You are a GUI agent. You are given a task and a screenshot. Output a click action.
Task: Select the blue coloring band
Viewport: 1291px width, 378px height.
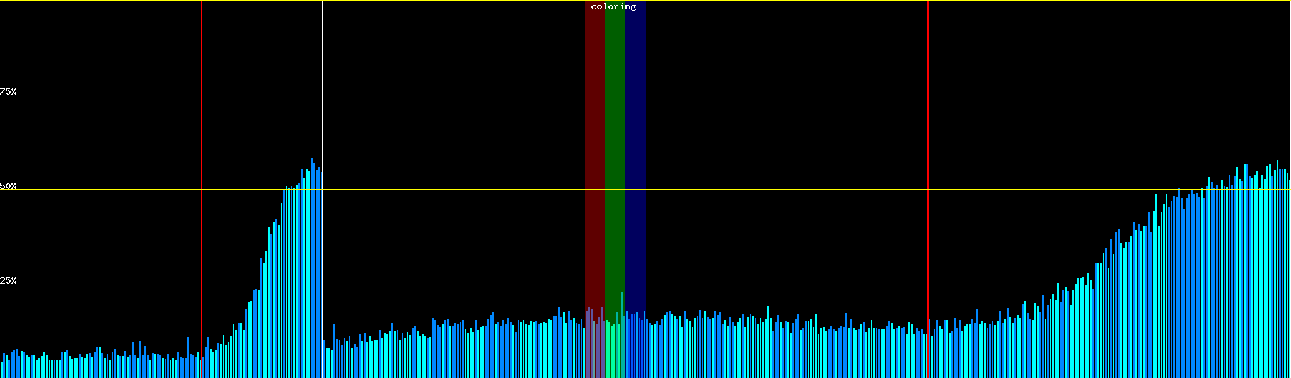tap(635, 157)
